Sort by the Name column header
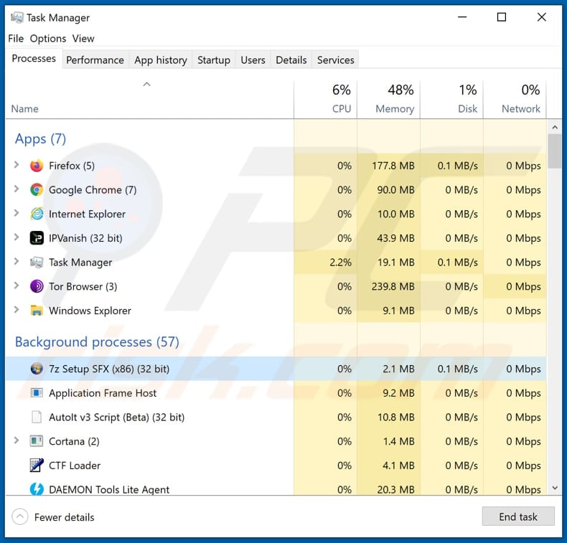The image size is (567, 543). pos(149,99)
